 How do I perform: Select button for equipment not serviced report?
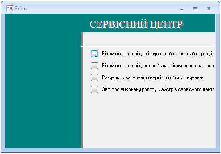pos(94,66)
